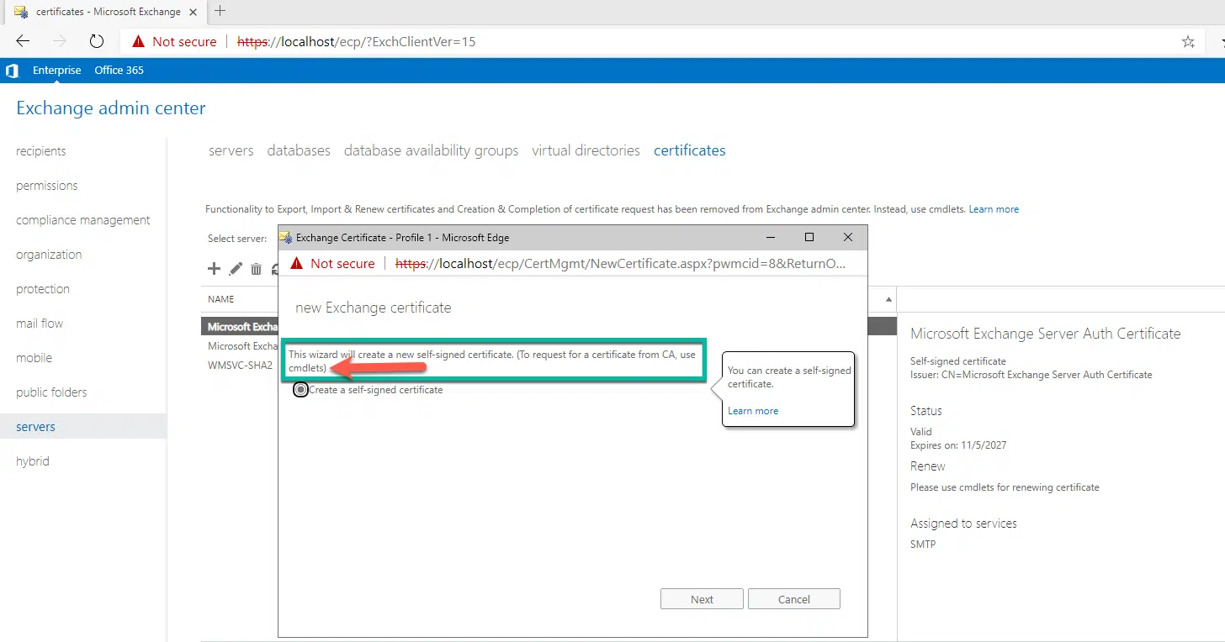Open mail flow section
1225x642 pixels.
tap(40, 324)
